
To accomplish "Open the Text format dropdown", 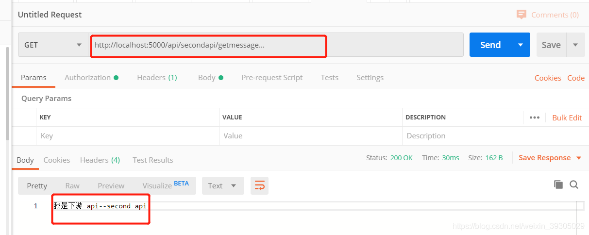I will pos(222,185).
